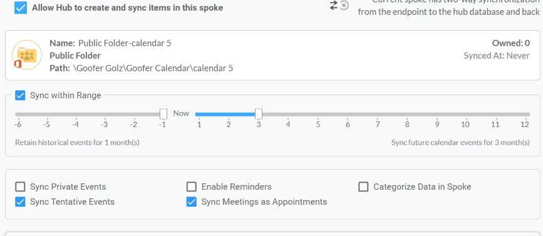This screenshot has width=543, height=236.
Task: Click the Public Folder calendar icon
Action: pos(27,55)
